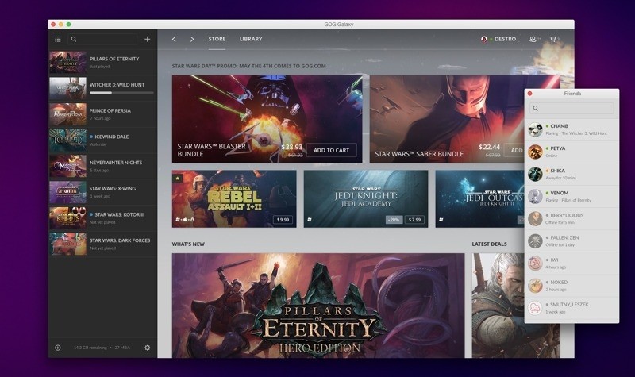This screenshot has height=377, width=635.
Task: Open Star Wars Saber Bundle banner
Action: pos(447,118)
